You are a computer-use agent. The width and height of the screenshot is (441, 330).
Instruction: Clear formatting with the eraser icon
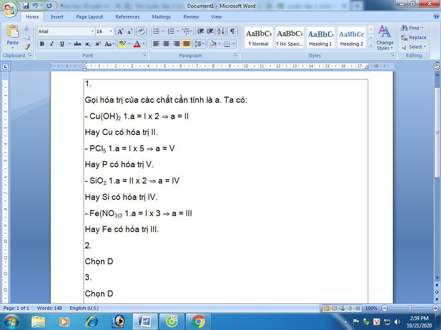[x=141, y=31]
